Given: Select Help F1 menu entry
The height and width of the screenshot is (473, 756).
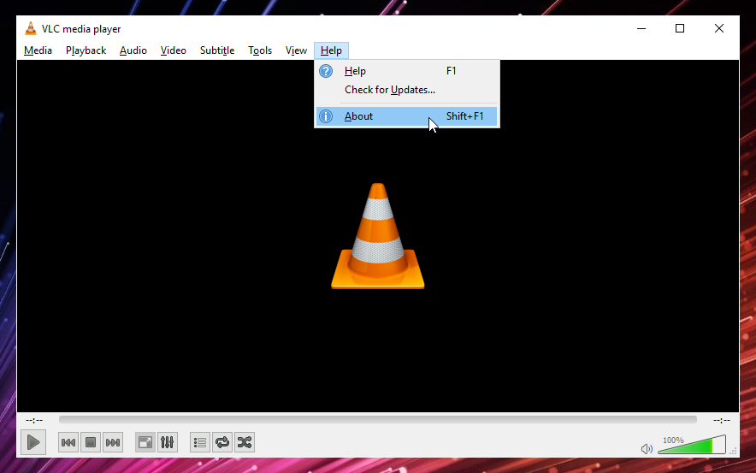Looking at the screenshot, I should [x=407, y=71].
